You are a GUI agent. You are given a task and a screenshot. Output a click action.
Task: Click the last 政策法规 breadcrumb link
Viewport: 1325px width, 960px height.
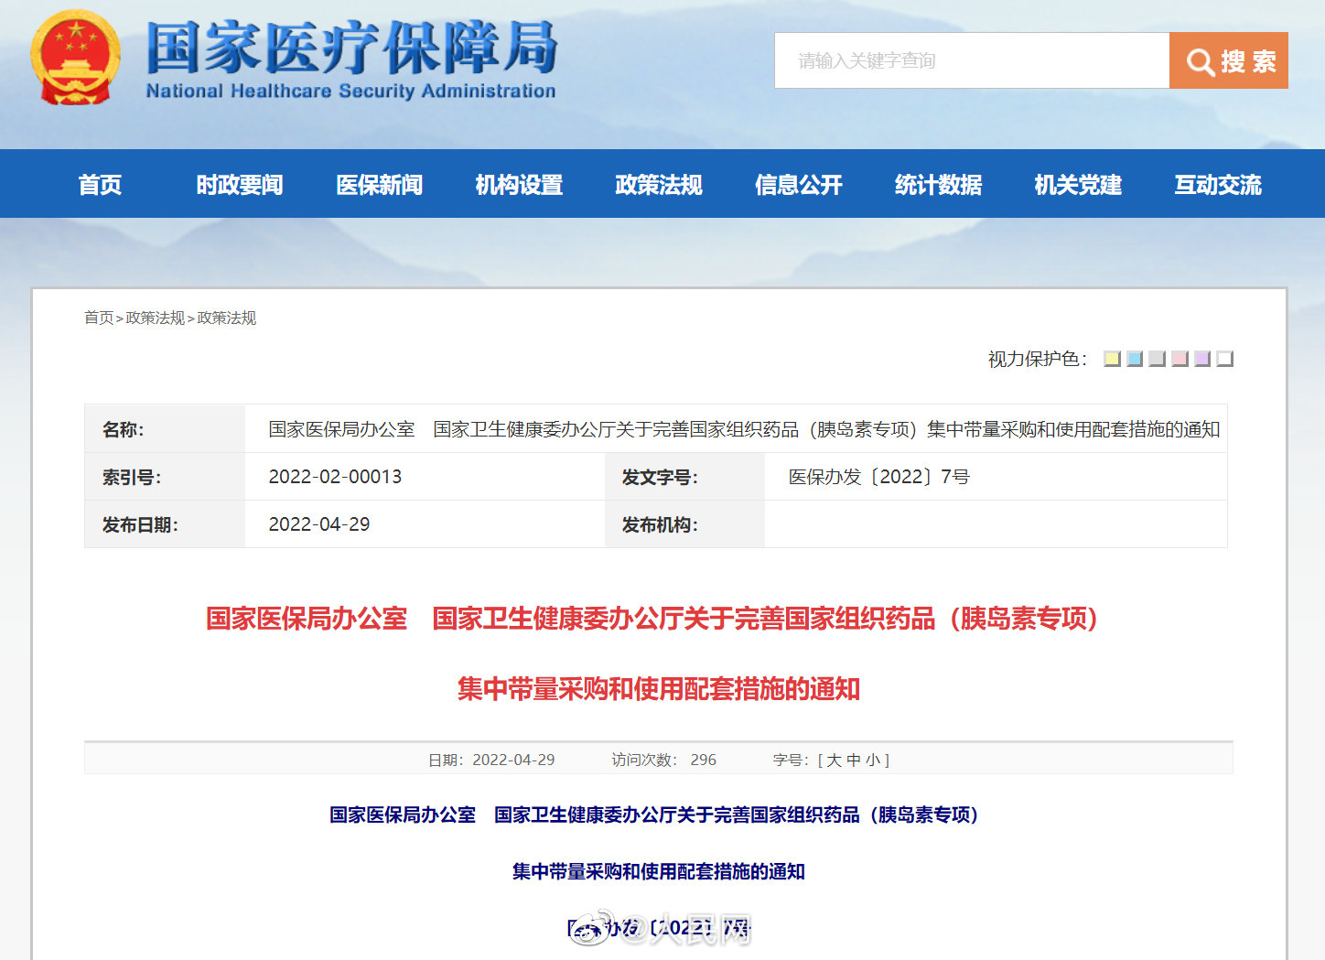227,318
